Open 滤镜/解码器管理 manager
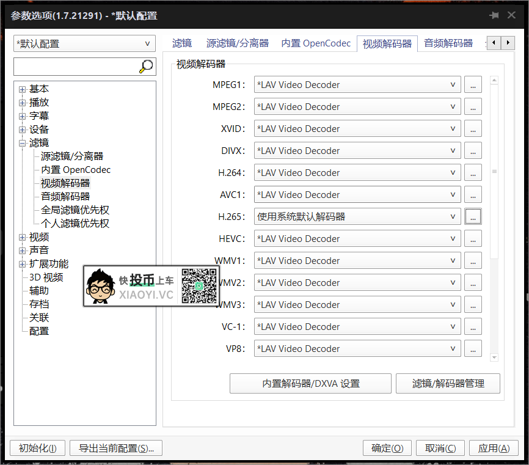This screenshot has width=529, height=465. (448, 383)
